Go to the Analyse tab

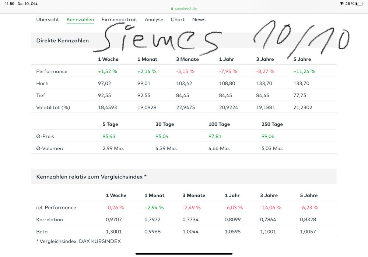click(154, 20)
